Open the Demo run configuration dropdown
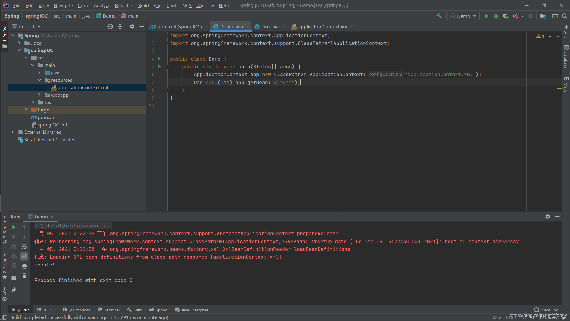 click(463, 16)
